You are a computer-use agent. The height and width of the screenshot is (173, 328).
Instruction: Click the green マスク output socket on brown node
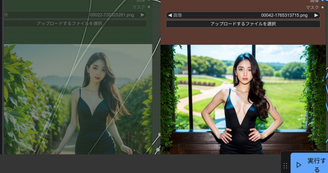(322, 8)
